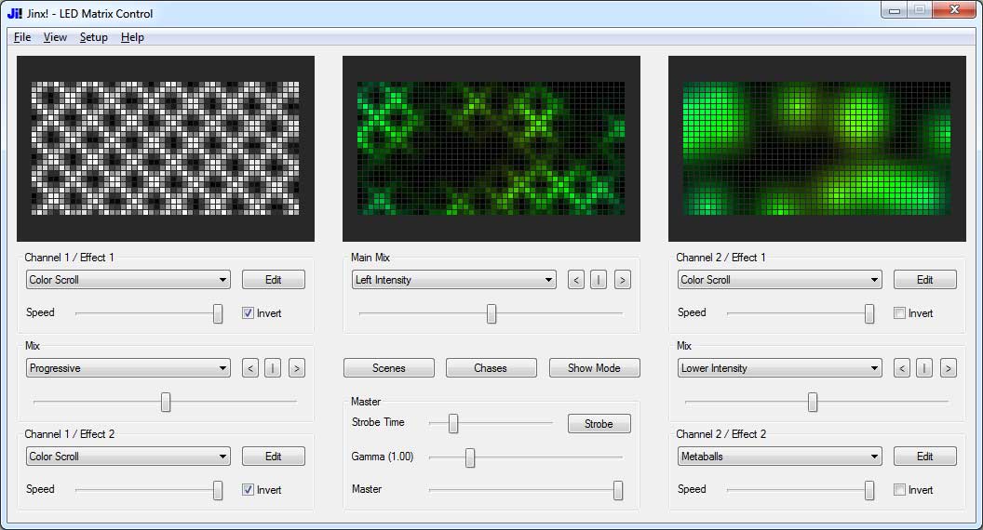
Task: Enable Invert for Channel 2 Effect 2
Action: tap(899, 490)
